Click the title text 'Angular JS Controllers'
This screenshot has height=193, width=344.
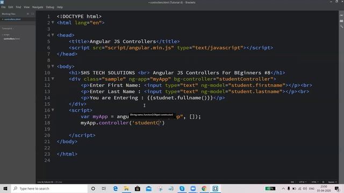(x=123, y=41)
